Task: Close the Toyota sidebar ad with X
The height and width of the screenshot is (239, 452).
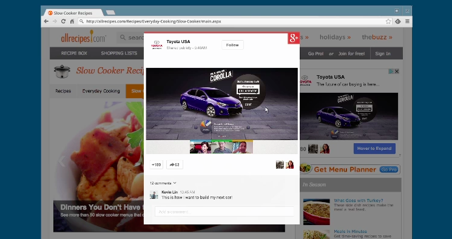Action: [x=397, y=71]
